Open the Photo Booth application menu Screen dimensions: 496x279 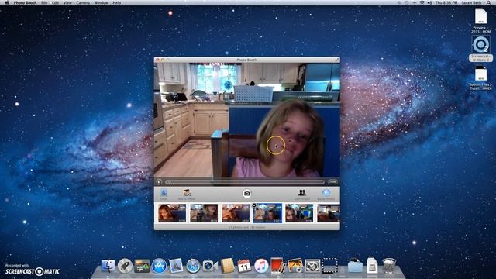tap(25, 2)
